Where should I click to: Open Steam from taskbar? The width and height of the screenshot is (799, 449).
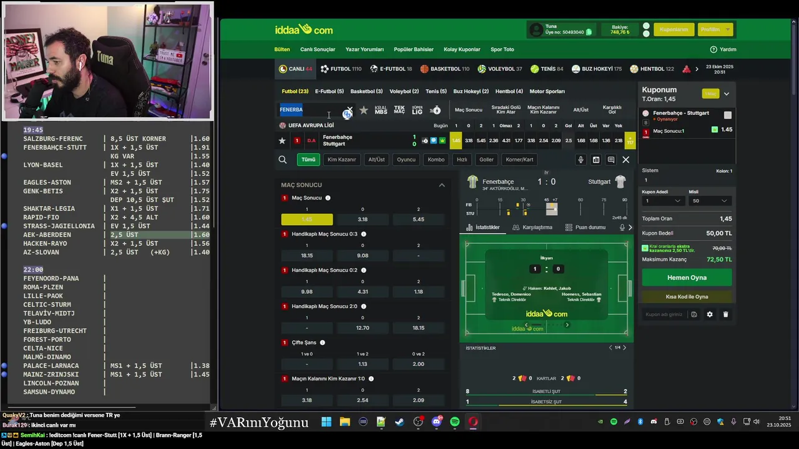(x=399, y=422)
